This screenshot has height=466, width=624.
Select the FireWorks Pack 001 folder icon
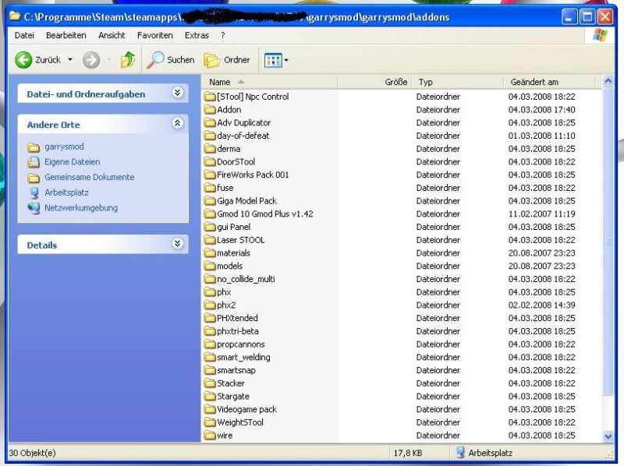[210, 175]
